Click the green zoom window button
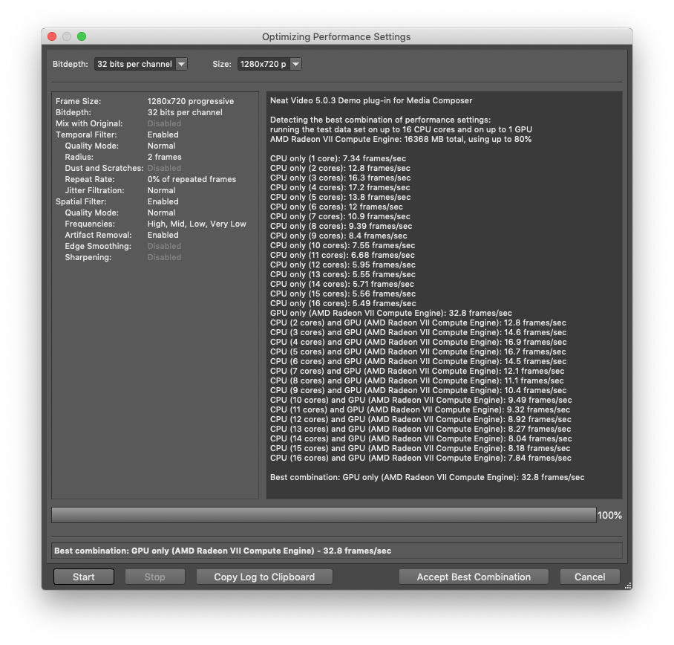Image resolution: width=674 pixels, height=645 pixels. (x=82, y=36)
